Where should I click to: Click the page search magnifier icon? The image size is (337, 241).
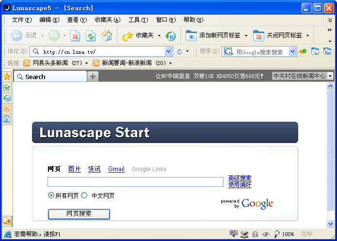click(315, 51)
